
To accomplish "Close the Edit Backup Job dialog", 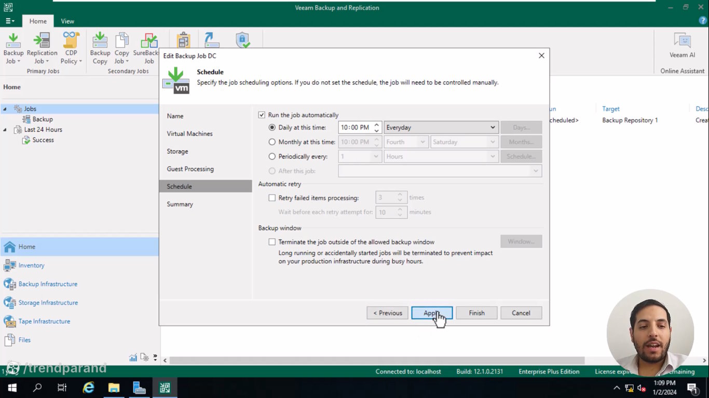I will tap(541, 55).
